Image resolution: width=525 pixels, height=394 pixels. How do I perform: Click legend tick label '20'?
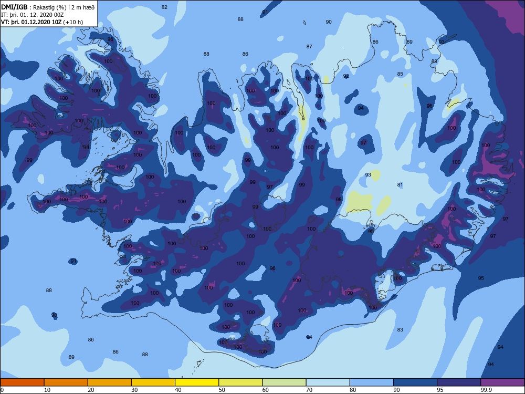[91, 390]
